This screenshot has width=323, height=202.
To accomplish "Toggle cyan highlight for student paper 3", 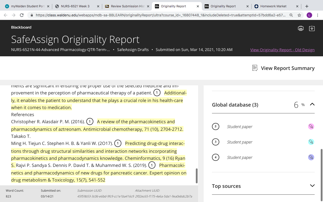I will (x=311, y=142).
